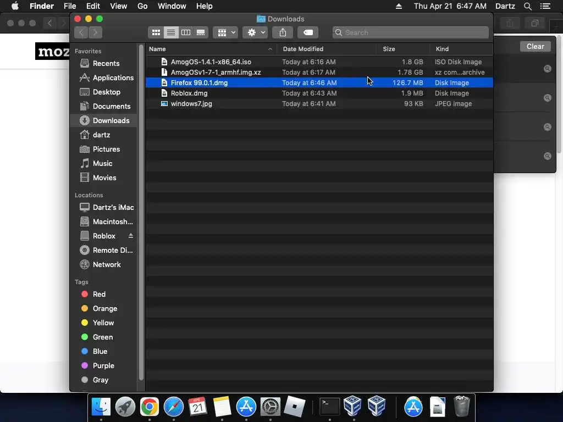Select windows7.jpg file

coord(319,103)
